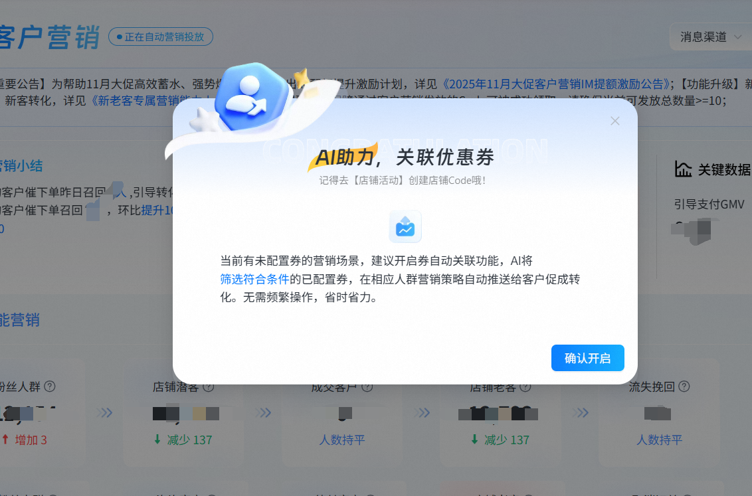Click help icon next to 成交客户
The image size is (752, 496).
click(367, 386)
